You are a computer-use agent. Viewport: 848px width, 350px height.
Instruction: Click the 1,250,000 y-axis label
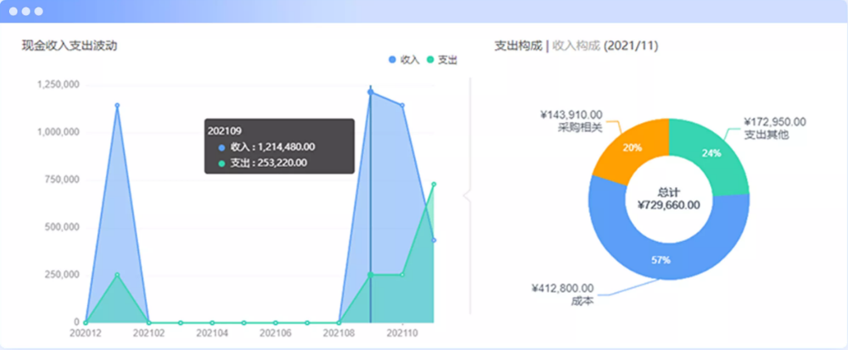[58, 85]
